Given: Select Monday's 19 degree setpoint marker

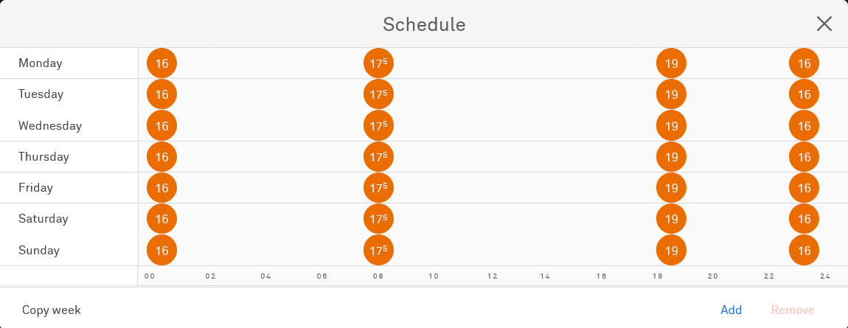Looking at the screenshot, I should [x=671, y=63].
